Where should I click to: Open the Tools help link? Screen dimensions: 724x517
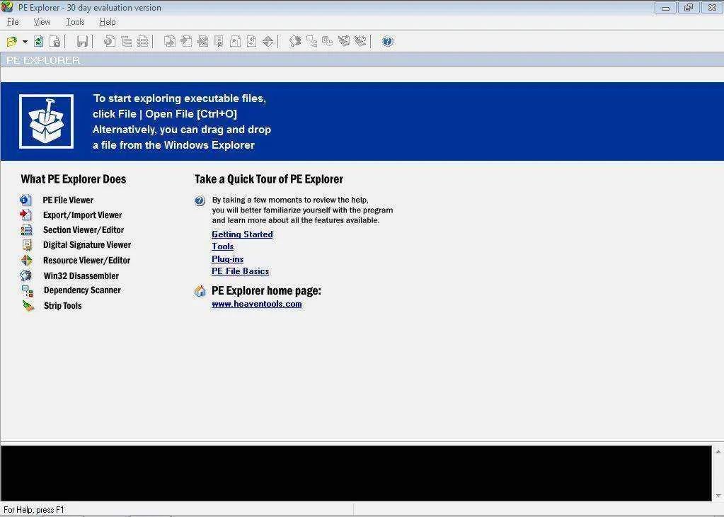[222, 246]
